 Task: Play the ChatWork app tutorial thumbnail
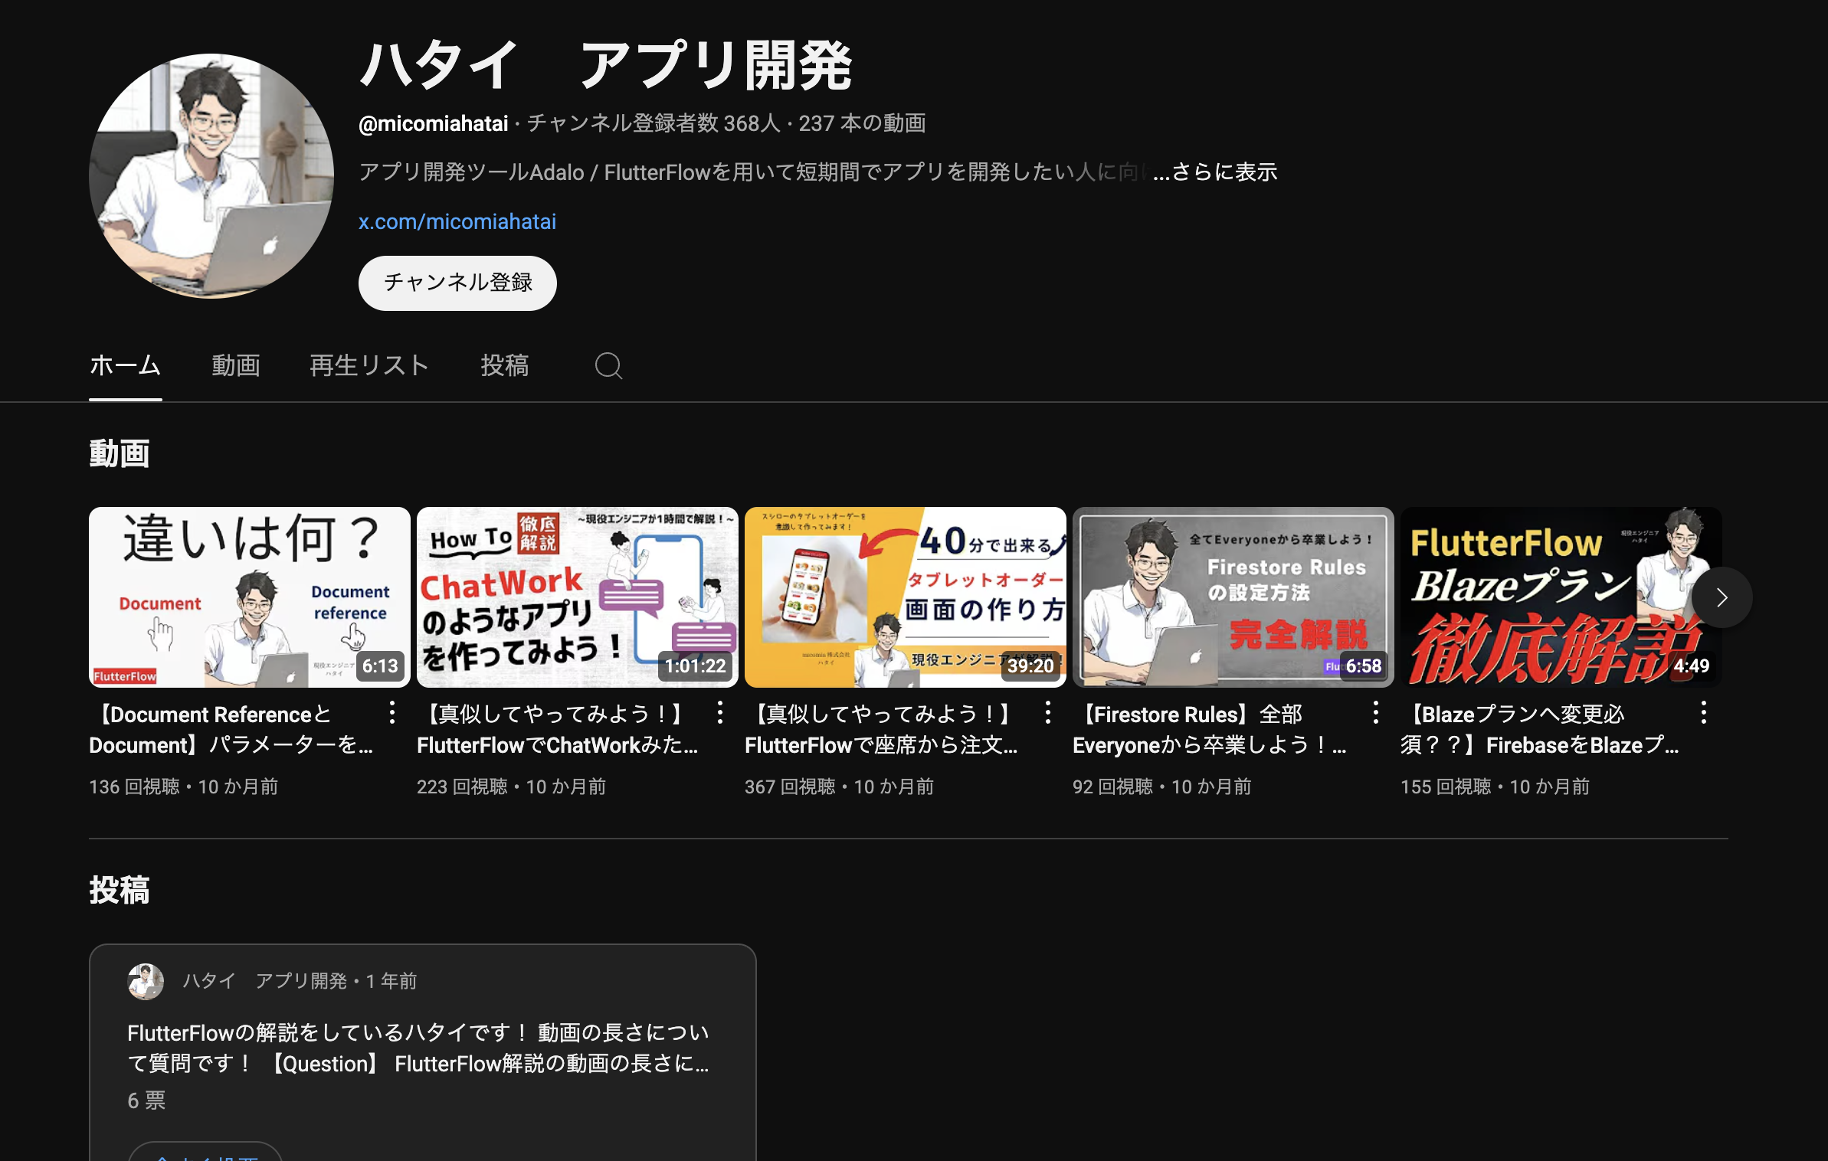point(577,597)
